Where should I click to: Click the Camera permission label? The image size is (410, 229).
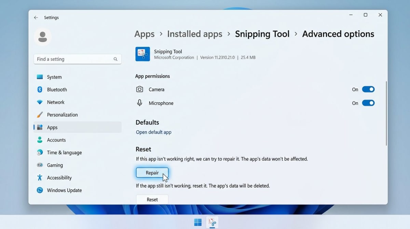(156, 90)
